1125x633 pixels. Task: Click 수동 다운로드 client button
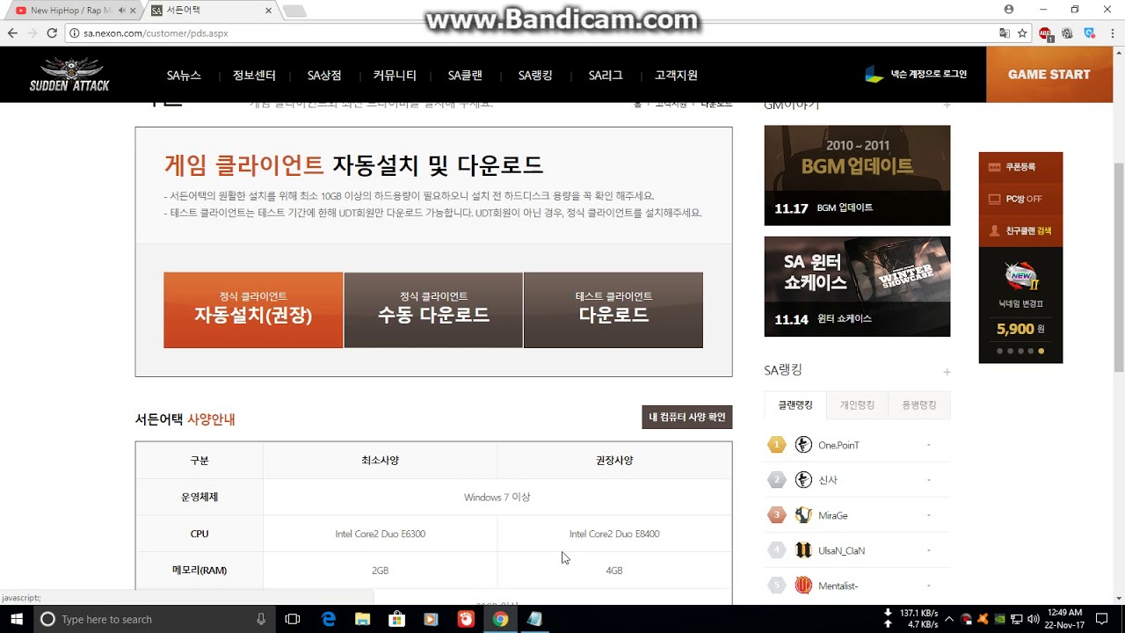[x=433, y=309]
